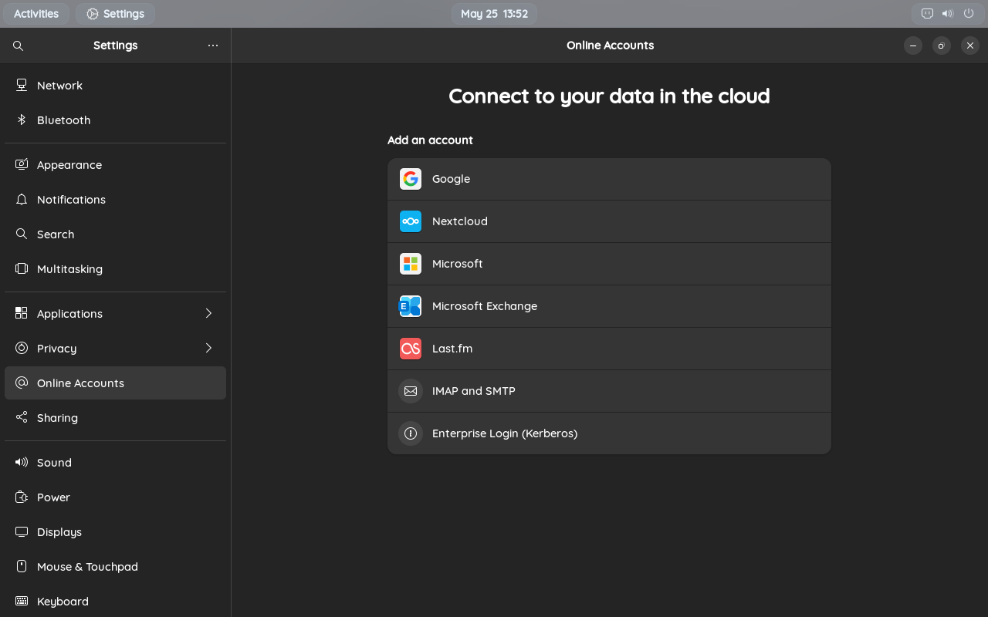Add Enterprise Login (Kerberos) account
The height and width of the screenshot is (617, 988).
point(609,433)
